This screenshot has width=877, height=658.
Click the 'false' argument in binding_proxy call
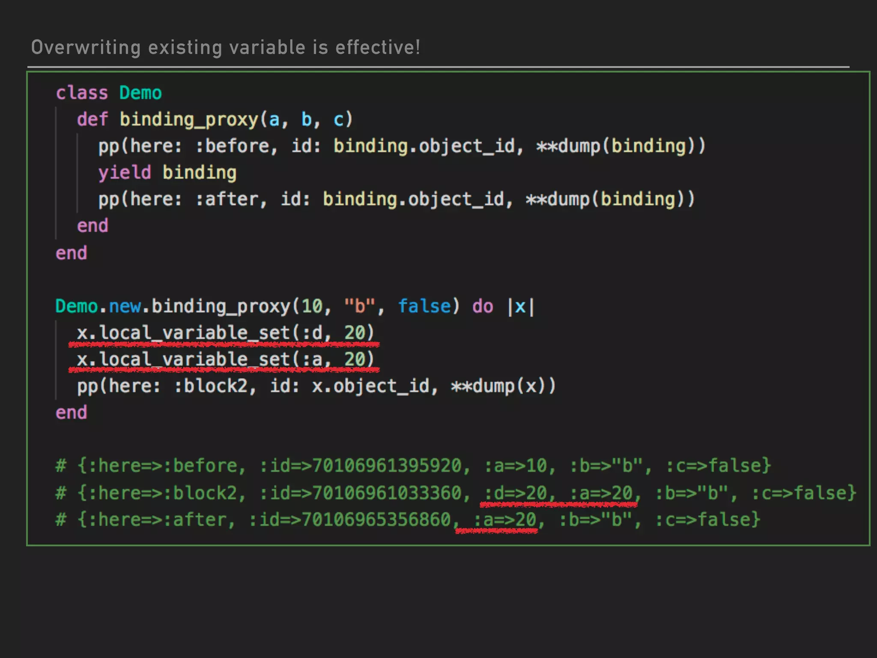coord(424,306)
